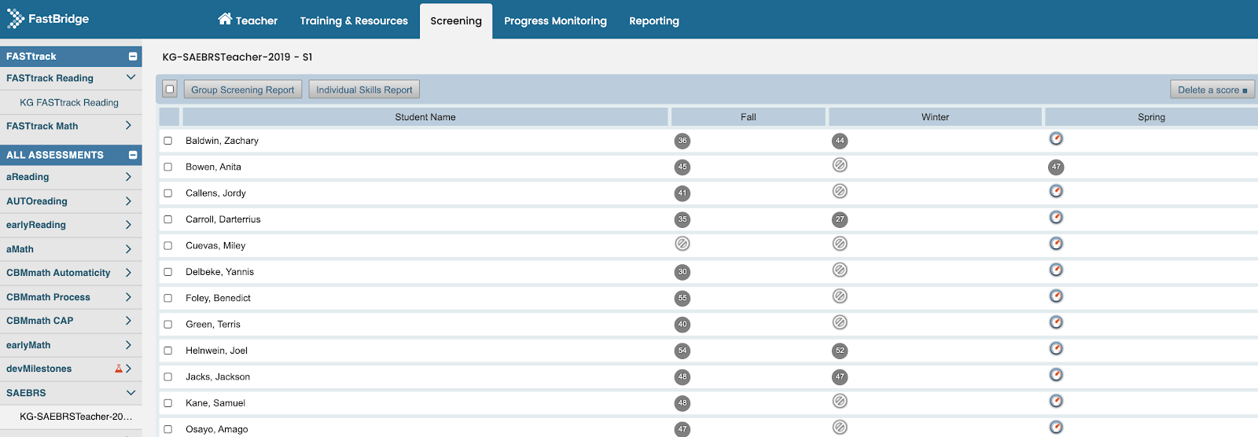
Task: Click Winter not-taken icon for Green, Terris
Action: pyautogui.click(x=840, y=322)
